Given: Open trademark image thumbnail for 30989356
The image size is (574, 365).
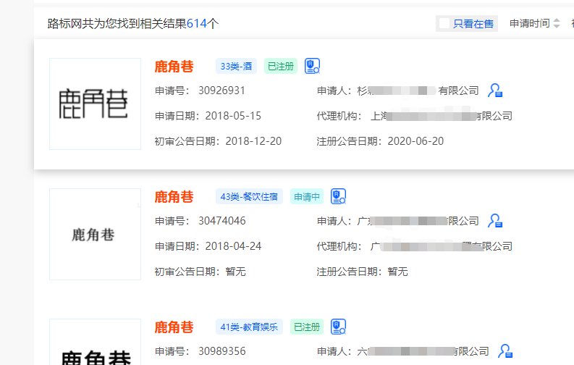Looking at the screenshot, I should 95,342.
